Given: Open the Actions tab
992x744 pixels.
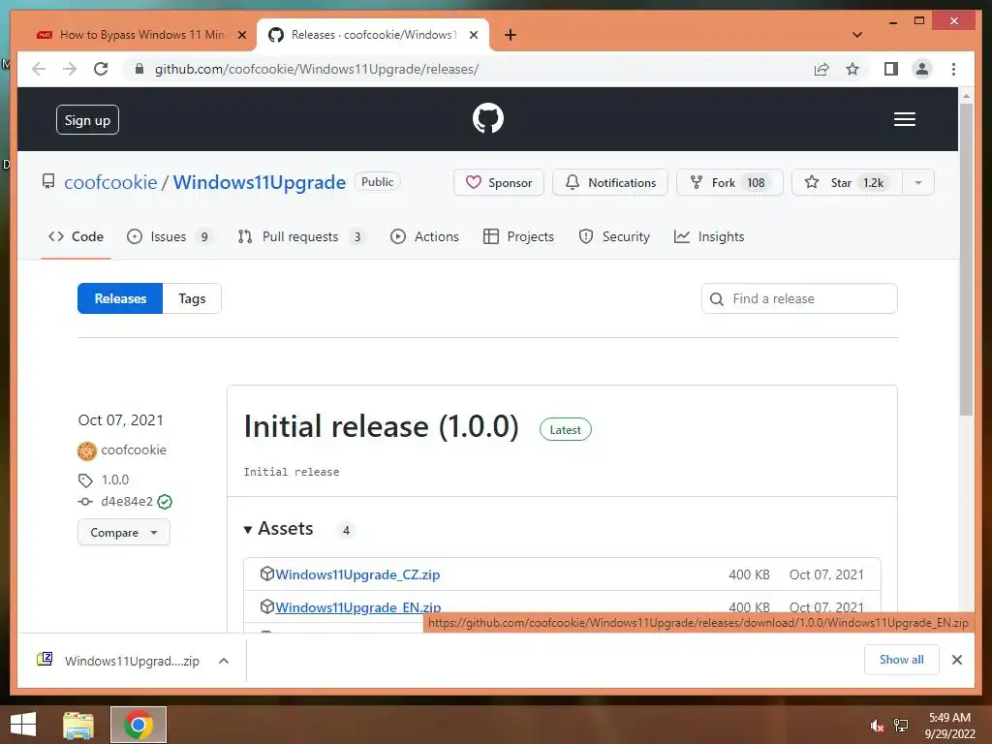Looking at the screenshot, I should (424, 236).
